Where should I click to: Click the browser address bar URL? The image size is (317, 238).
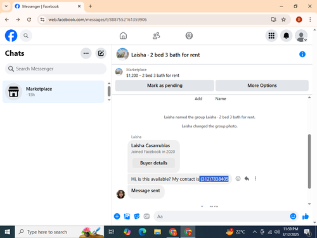98,20
